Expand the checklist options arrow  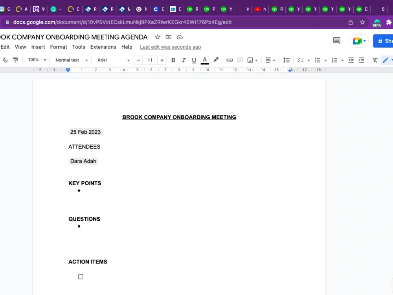click(x=309, y=61)
